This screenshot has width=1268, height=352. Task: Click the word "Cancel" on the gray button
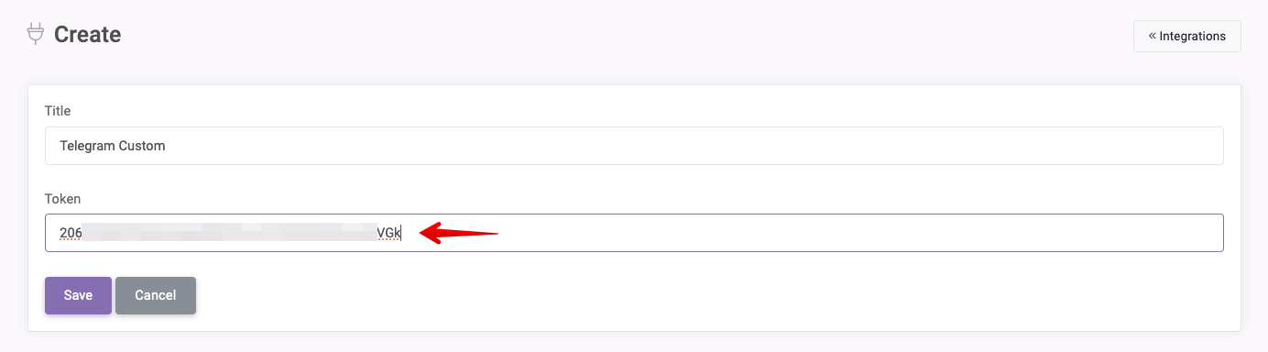[156, 295]
